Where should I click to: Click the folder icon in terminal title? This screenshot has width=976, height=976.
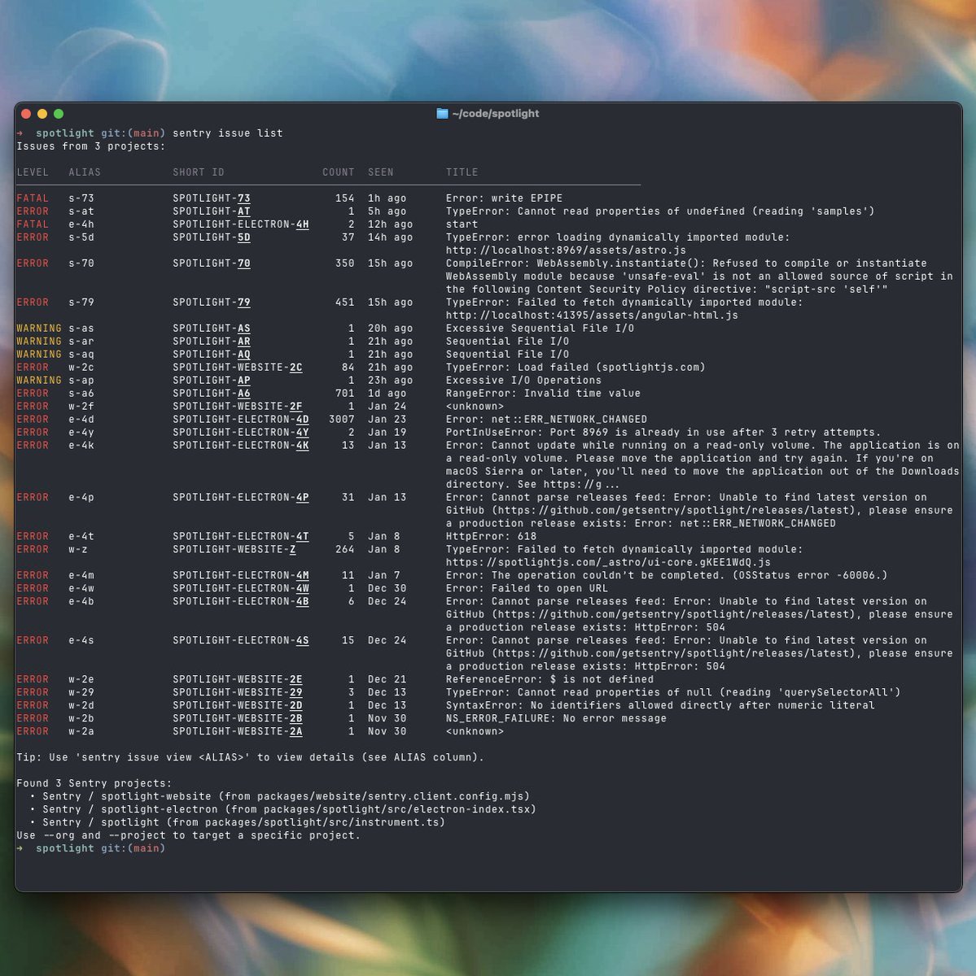point(442,114)
